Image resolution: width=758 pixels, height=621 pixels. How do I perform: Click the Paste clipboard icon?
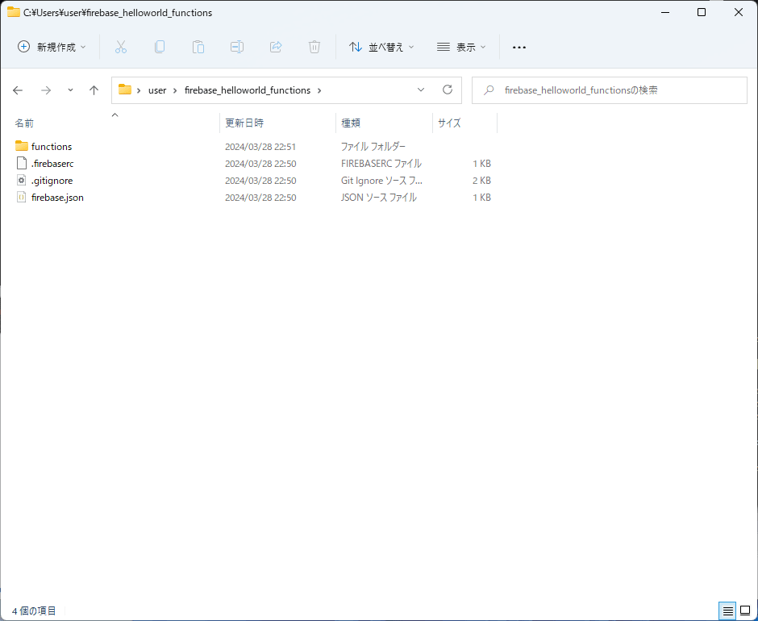(x=198, y=47)
